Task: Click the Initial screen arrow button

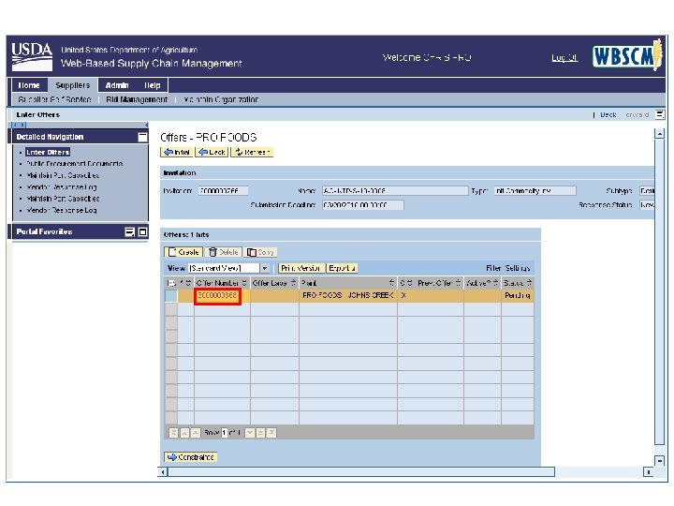Action: pos(177,152)
